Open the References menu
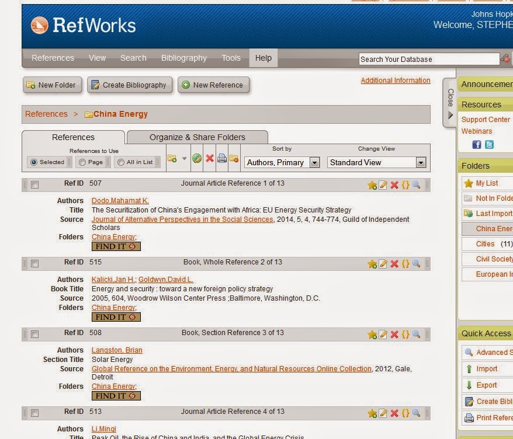 pyautogui.click(x=53, y=58)
